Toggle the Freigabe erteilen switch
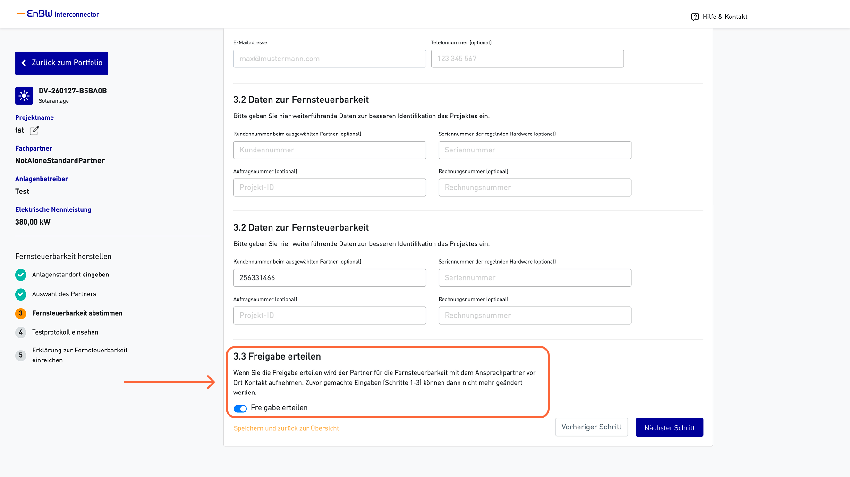Viewport: 850px width, 477px height. tap(240, 409)
